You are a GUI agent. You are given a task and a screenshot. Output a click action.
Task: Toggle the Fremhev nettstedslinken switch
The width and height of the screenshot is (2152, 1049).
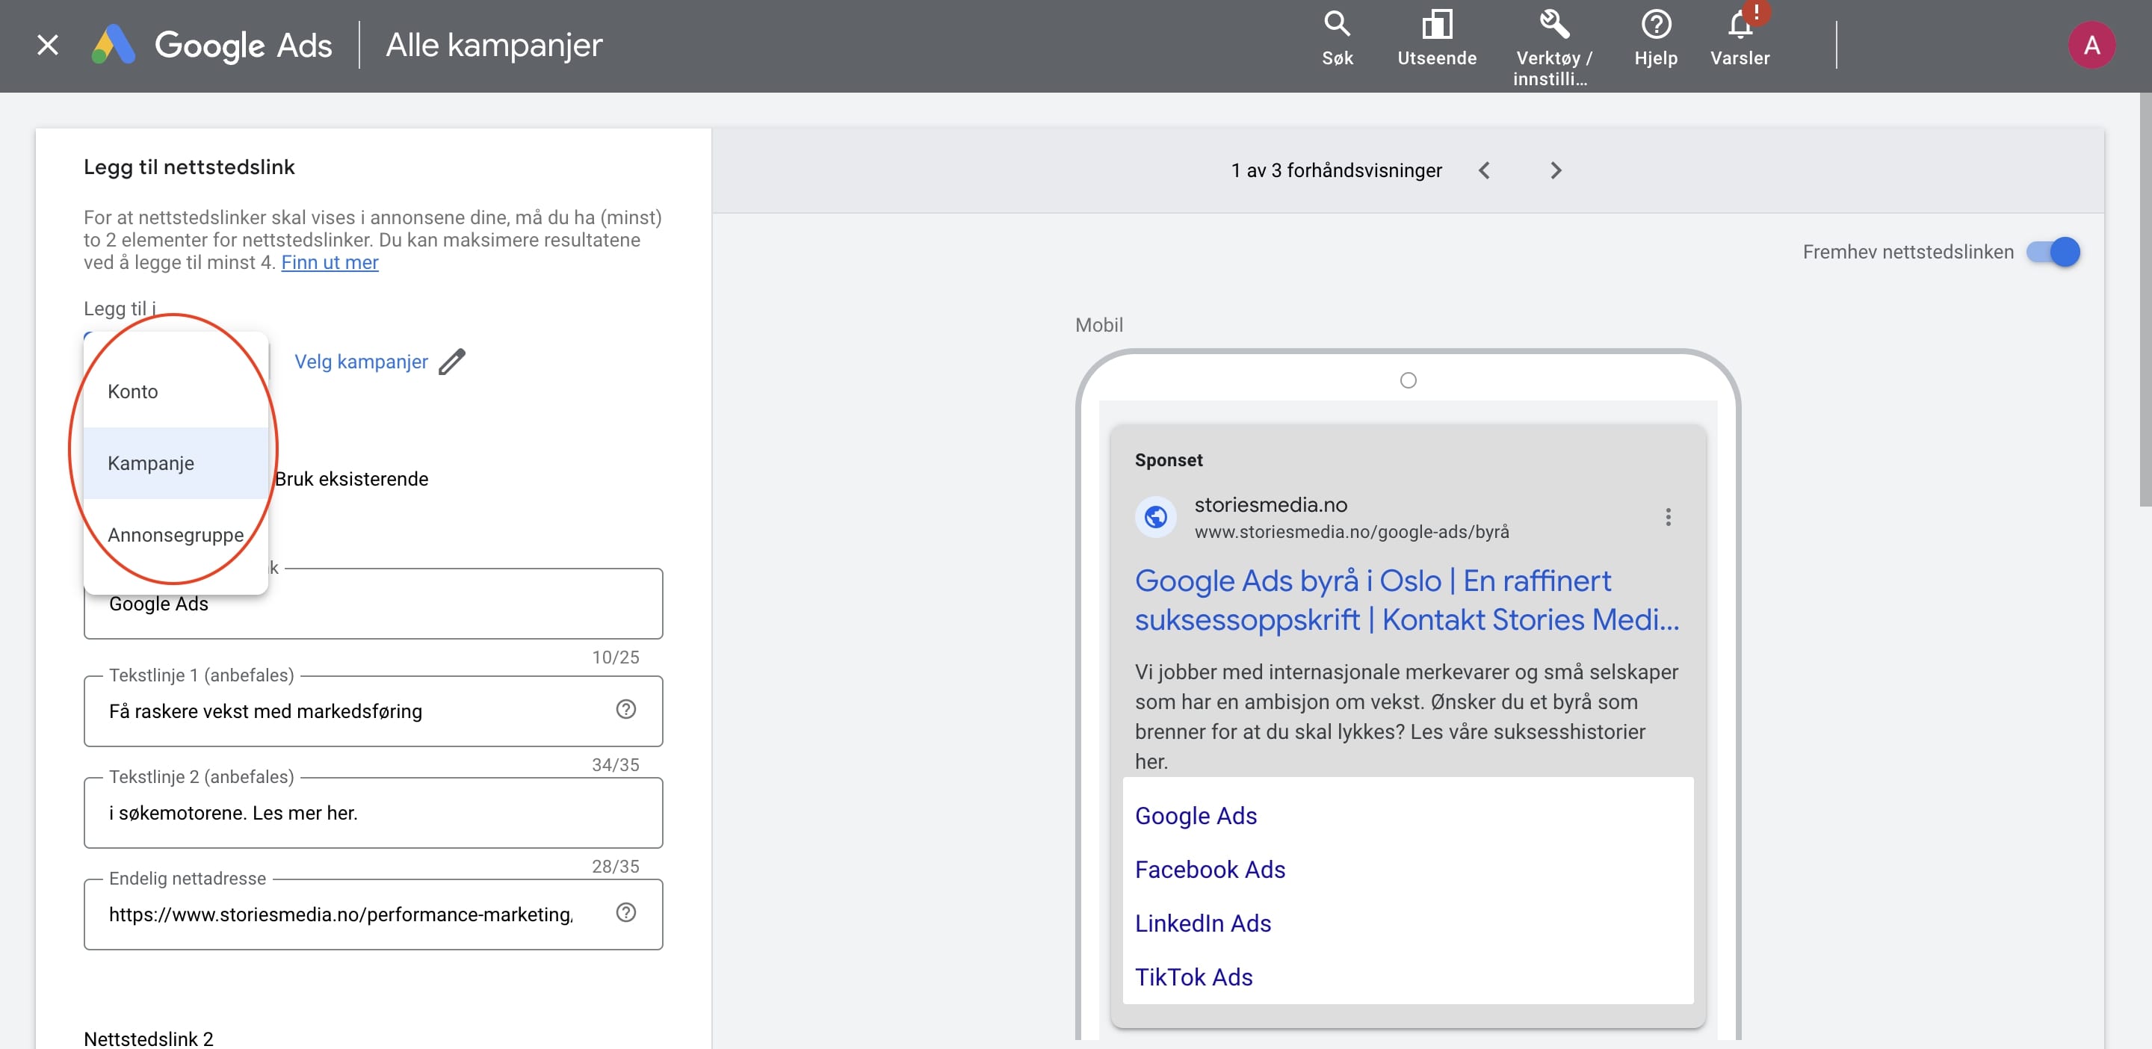(2053, 253)
